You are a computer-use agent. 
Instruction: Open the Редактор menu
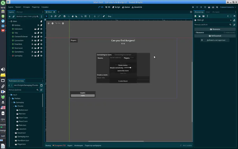pyautogui.click(x=36, y=7)
